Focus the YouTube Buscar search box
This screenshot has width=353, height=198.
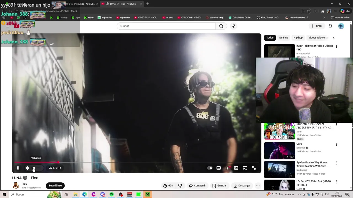click(166, 26)
